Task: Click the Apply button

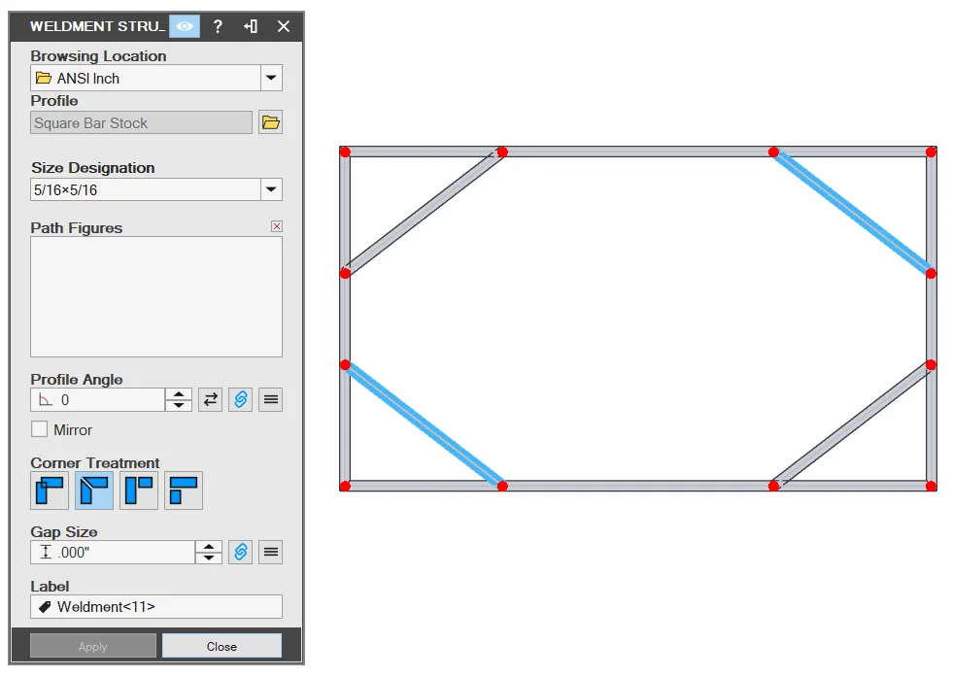Action: [x=93, y=646]
